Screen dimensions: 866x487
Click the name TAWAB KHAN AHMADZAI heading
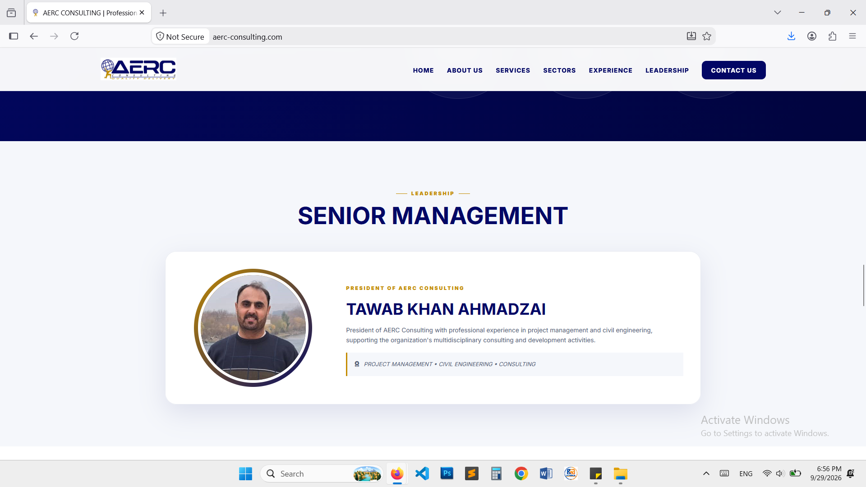[446, 309]
